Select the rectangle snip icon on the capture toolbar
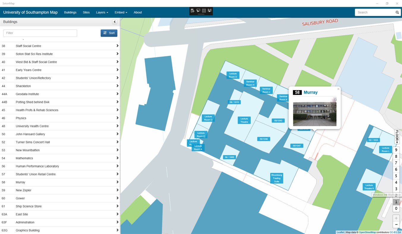This screenshot has height=234, width=402. pos(204,10)
